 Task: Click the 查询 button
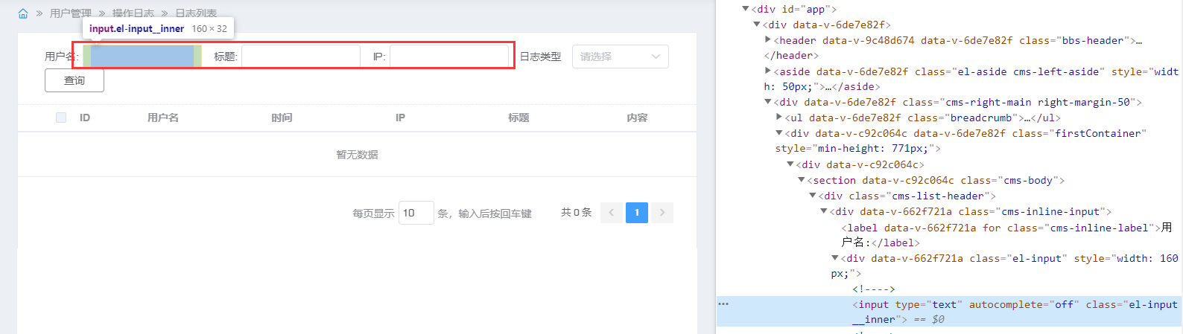click(x=74, y=80)
